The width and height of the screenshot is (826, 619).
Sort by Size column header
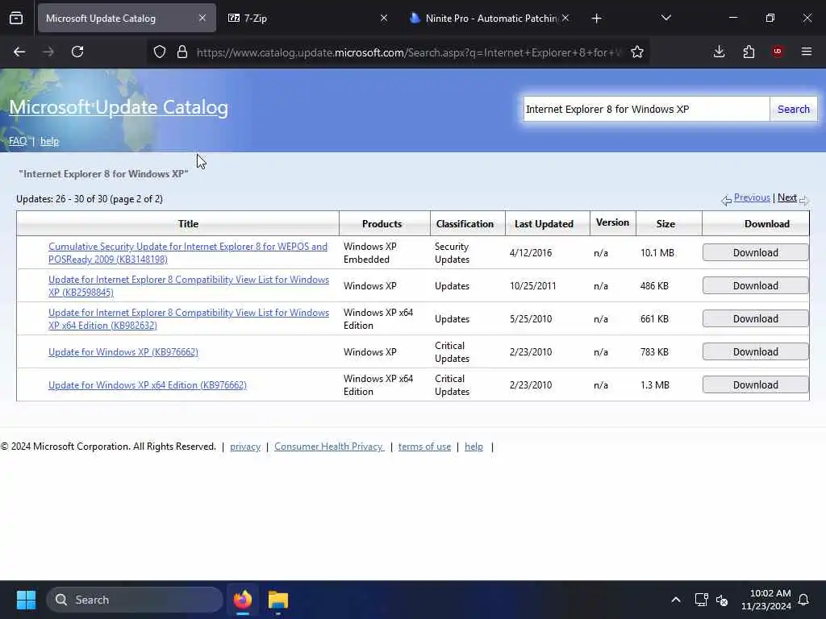point(665,224)
